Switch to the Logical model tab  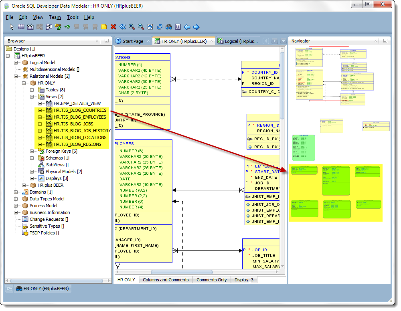(239, 40)
